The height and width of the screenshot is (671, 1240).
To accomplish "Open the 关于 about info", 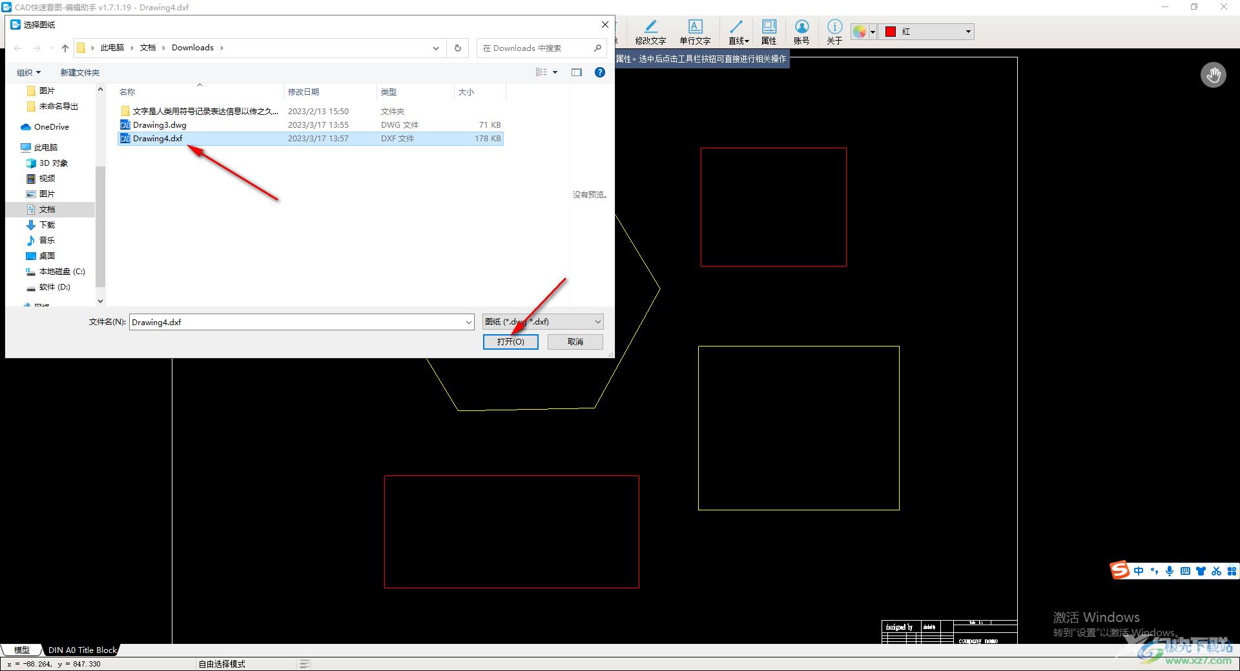I will click(x=834, y=32).
